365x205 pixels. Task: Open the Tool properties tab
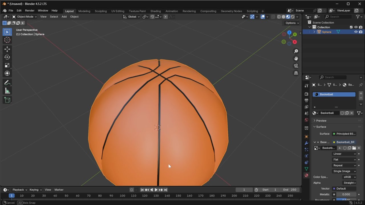[x=307, y=85]
